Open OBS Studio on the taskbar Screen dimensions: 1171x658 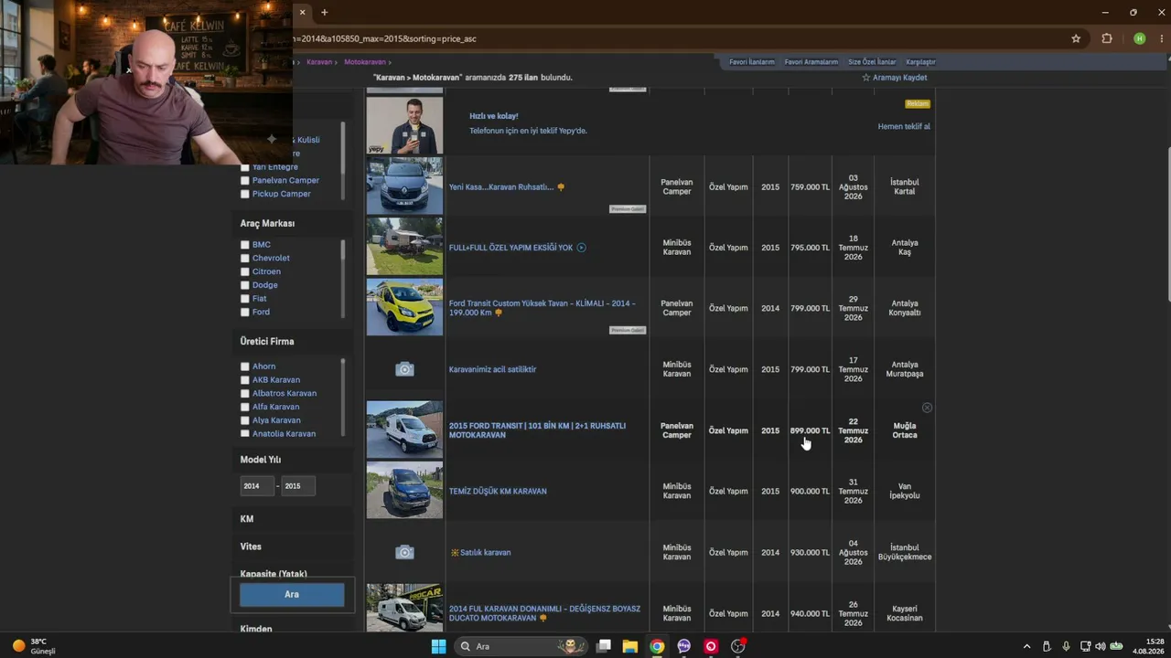click(x=737, y=646)
